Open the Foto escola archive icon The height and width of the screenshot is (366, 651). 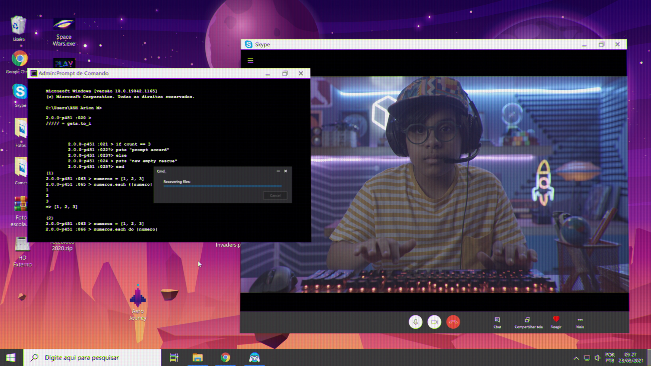click(x=20, y=212)
